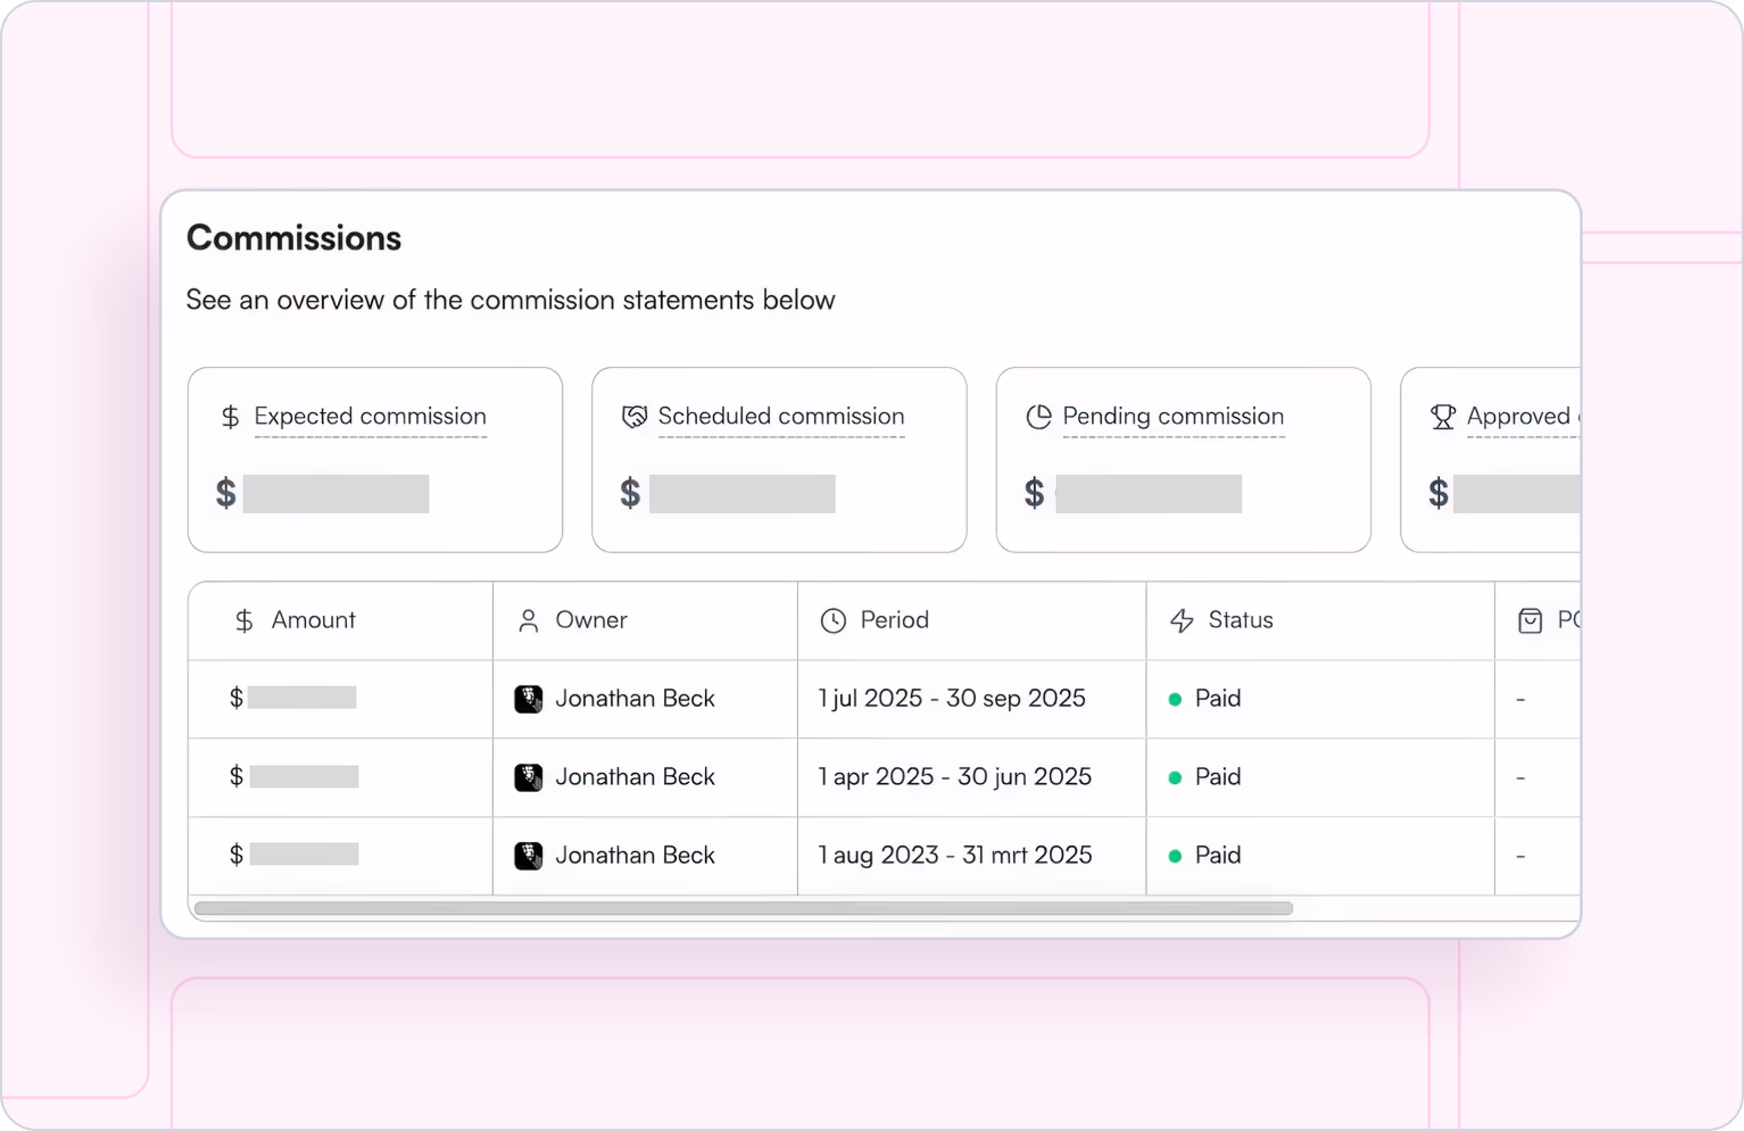Click the dollar icon beside Expected commission
The height and width of the screenshot is (1131, 1744).
coord(230,417)
